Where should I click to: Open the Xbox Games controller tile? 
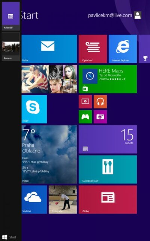(x=85, y=117)
